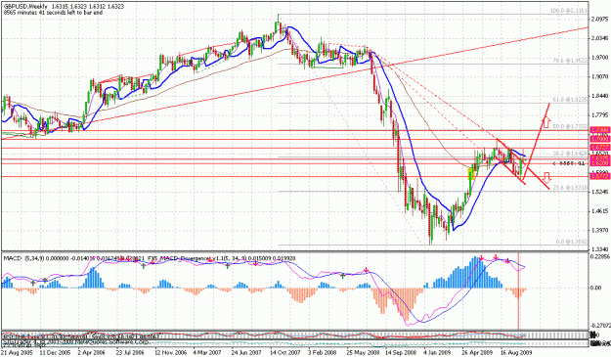The image size is (611, 357).
Task: Click the 38.2 Fibonacci level label
Action: (570, 154)
